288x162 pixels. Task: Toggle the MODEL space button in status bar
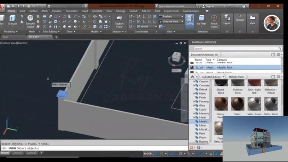148,153
